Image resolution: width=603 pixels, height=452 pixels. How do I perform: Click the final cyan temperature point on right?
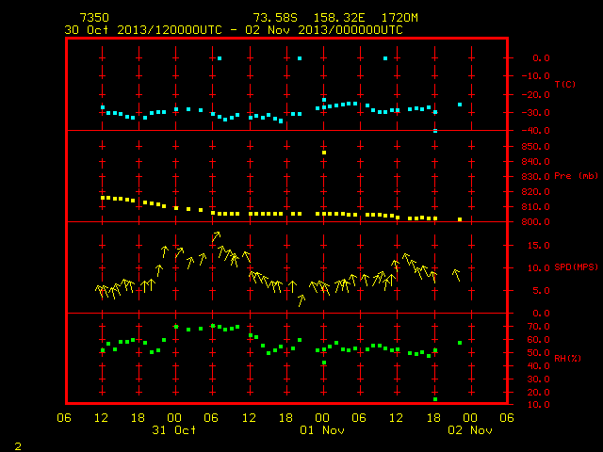click(x=460, y=105)
